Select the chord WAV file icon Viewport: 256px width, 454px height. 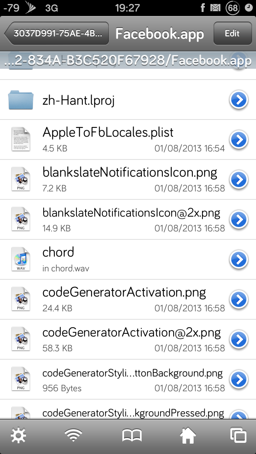point(21,259)
